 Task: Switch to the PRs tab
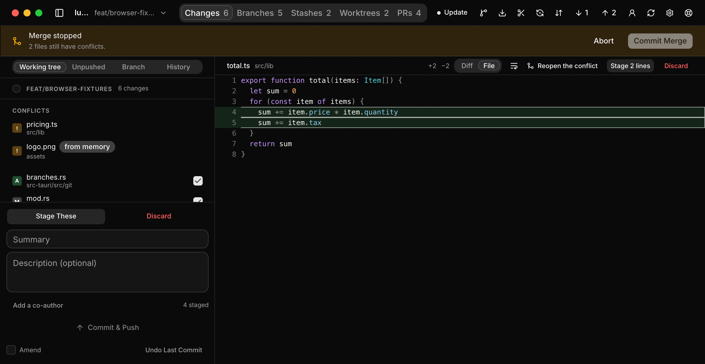[409, 13]
